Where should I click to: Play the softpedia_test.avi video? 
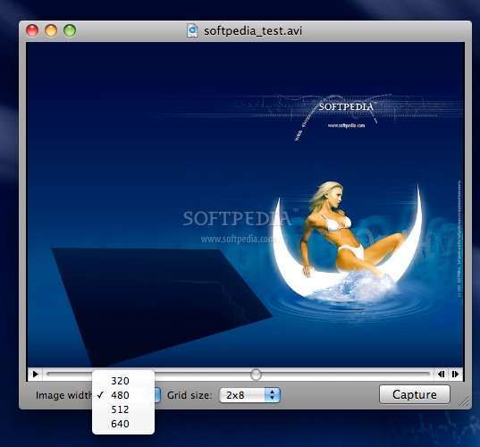point(35,374)
